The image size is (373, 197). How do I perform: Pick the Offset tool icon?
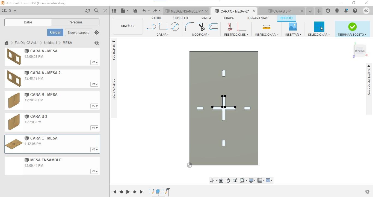point(214,27)
